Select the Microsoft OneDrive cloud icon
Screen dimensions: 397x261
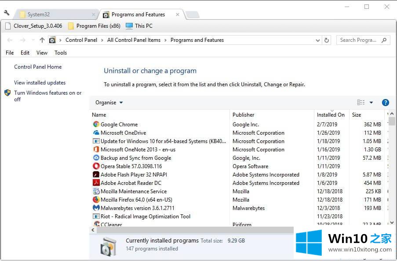[96, 132]
